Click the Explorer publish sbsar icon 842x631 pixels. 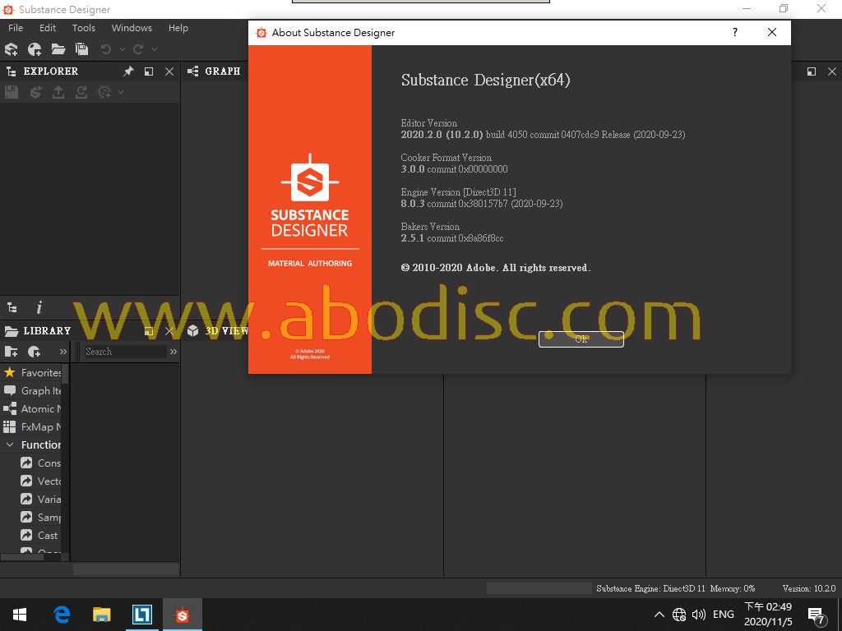tap(35, 92)
